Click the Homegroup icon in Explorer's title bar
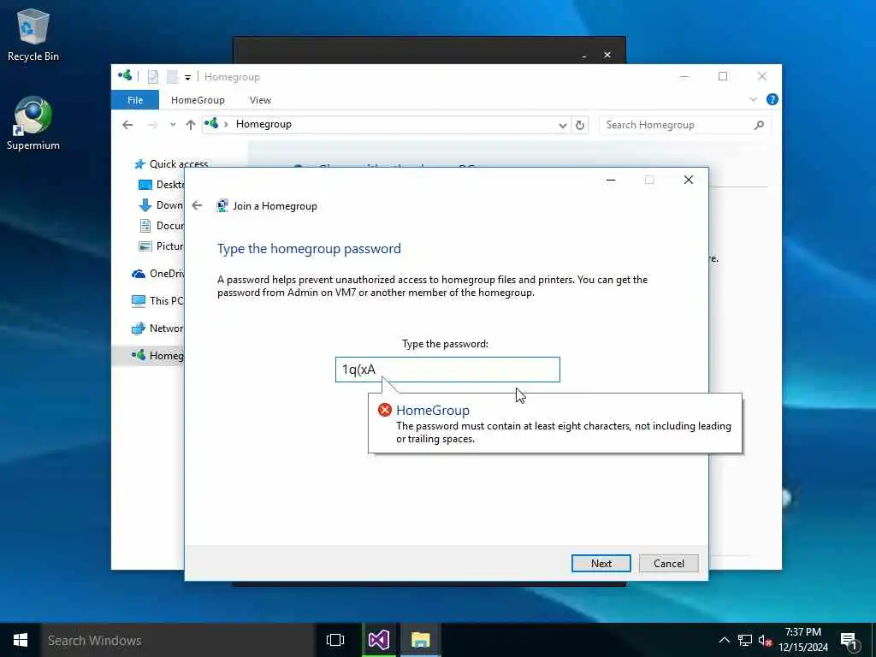This screenshot has width=876, height=657. point(125,76)
